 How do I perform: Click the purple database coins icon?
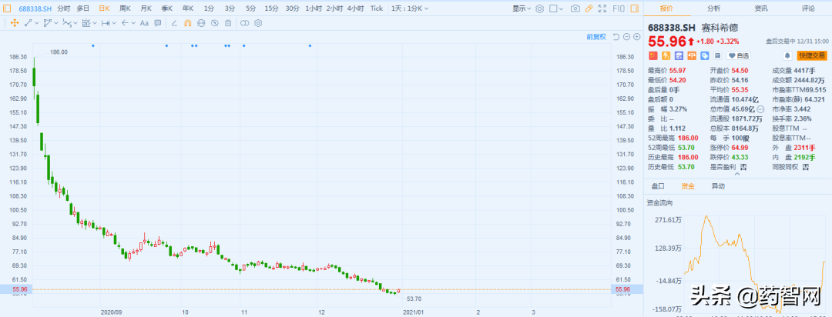click(679, 55)
